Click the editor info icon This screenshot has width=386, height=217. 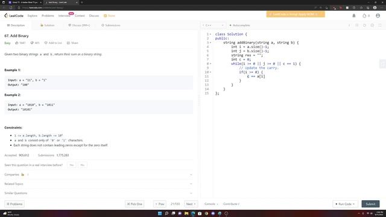(349, 25)
